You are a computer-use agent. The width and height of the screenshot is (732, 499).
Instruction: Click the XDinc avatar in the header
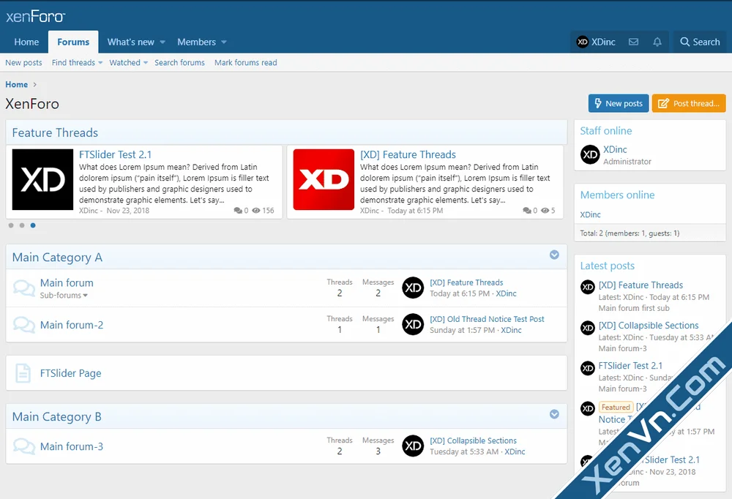tap(583, 42)
